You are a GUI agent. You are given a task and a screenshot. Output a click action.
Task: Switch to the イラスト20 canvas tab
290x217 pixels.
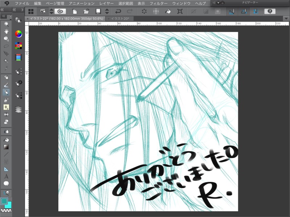(120, 18)
